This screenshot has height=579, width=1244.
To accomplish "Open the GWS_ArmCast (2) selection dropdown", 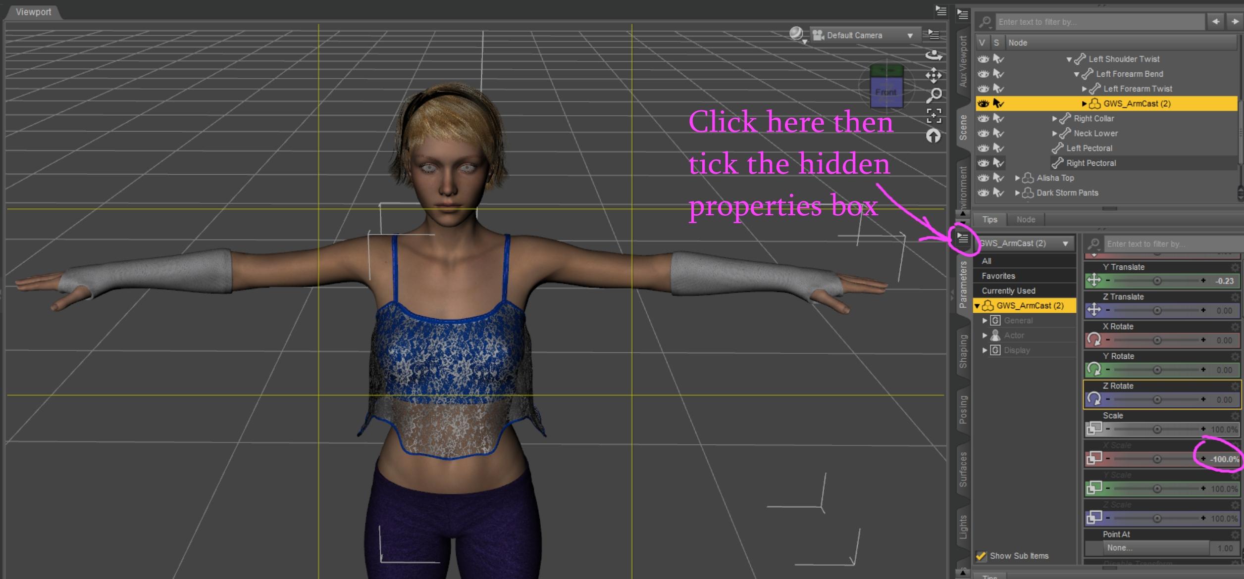I will tap(1024, 243).
